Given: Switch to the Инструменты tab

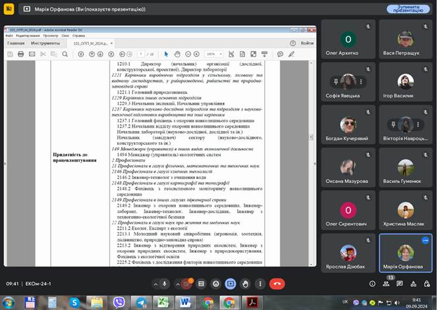Looking at the screenshot, I should tap(45, 43).
